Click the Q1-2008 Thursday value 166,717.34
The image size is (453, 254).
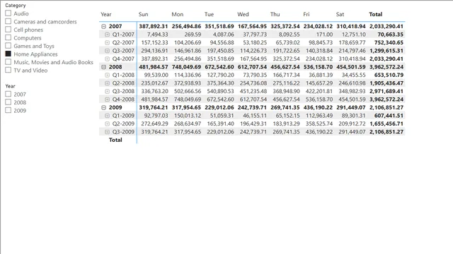(286, 75)
